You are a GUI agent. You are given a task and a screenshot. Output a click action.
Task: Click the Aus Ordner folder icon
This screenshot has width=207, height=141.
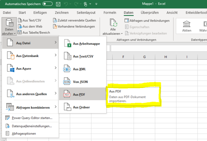click(x=68, y=107)
